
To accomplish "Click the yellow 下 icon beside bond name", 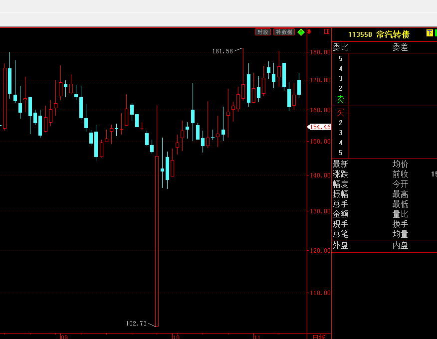I will (x=430, y=33).
